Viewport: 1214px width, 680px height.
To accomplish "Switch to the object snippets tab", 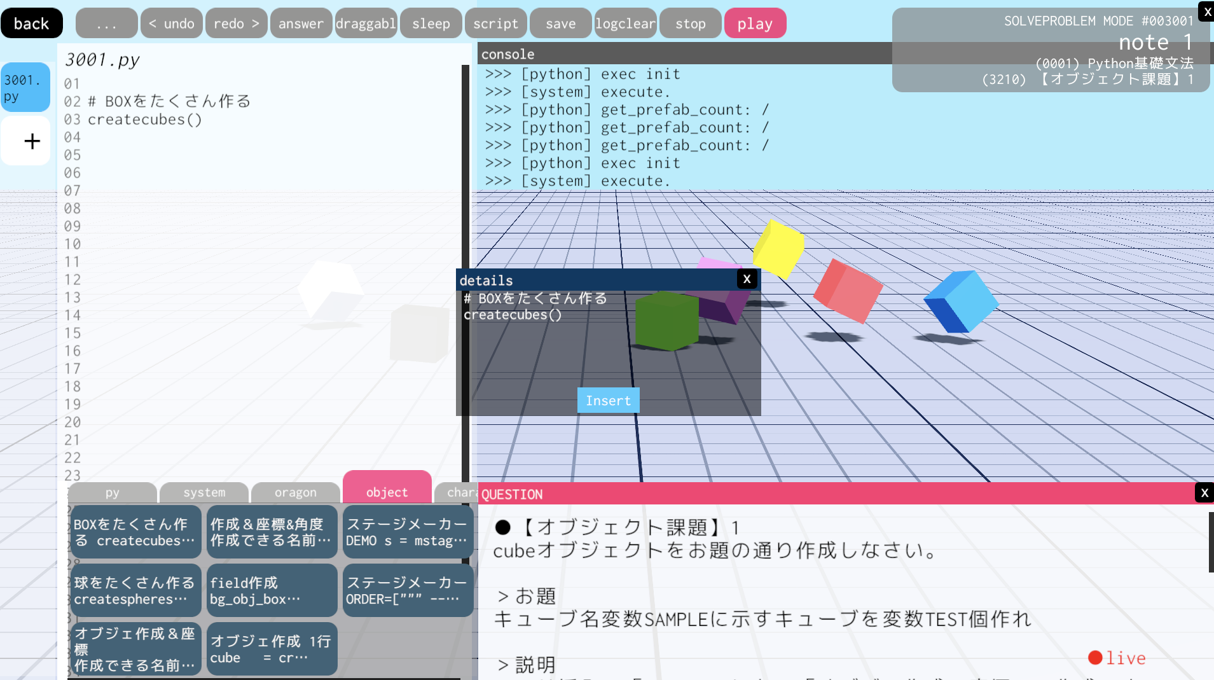I will click(x=387, y=492).
